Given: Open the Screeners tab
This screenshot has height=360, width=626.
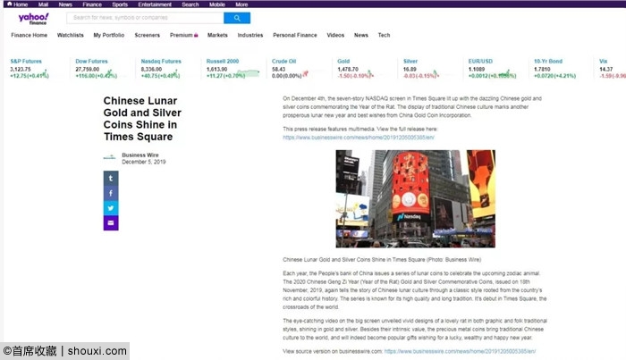Looking at the screenshot, I should [148, 35].
